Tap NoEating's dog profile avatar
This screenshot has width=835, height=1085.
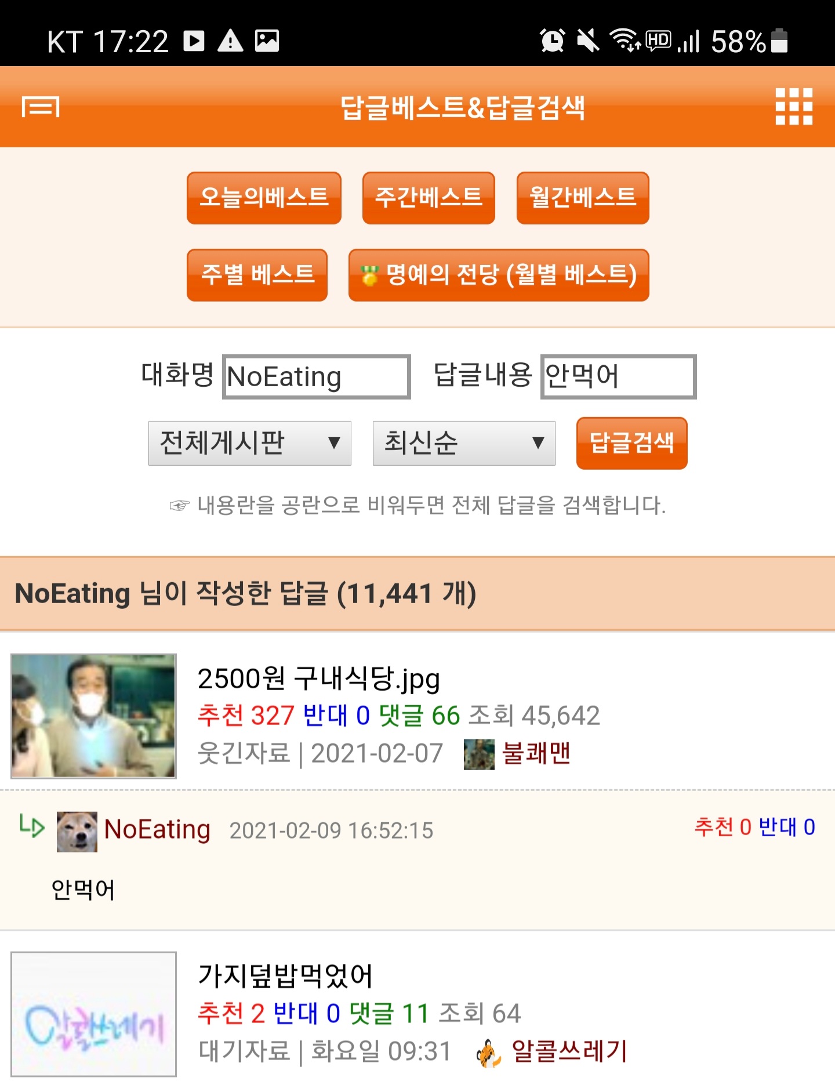(x=77, y=832)
